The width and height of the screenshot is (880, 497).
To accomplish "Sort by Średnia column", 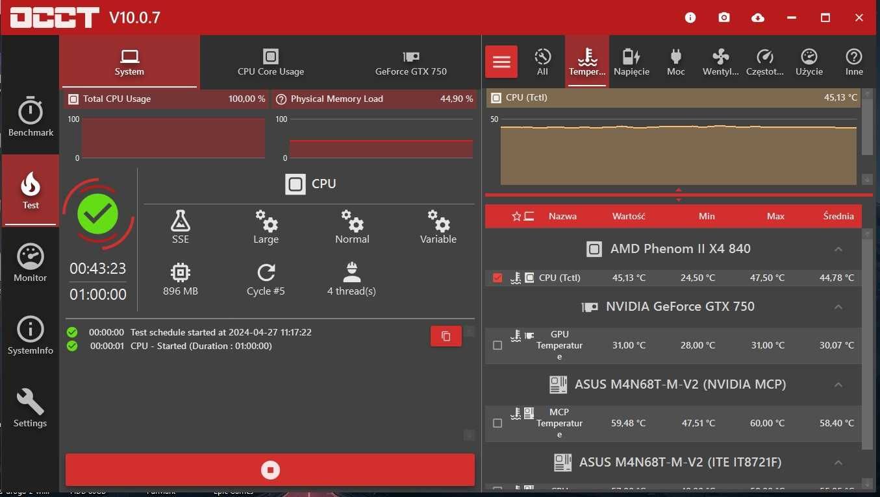I will [838, 216].
